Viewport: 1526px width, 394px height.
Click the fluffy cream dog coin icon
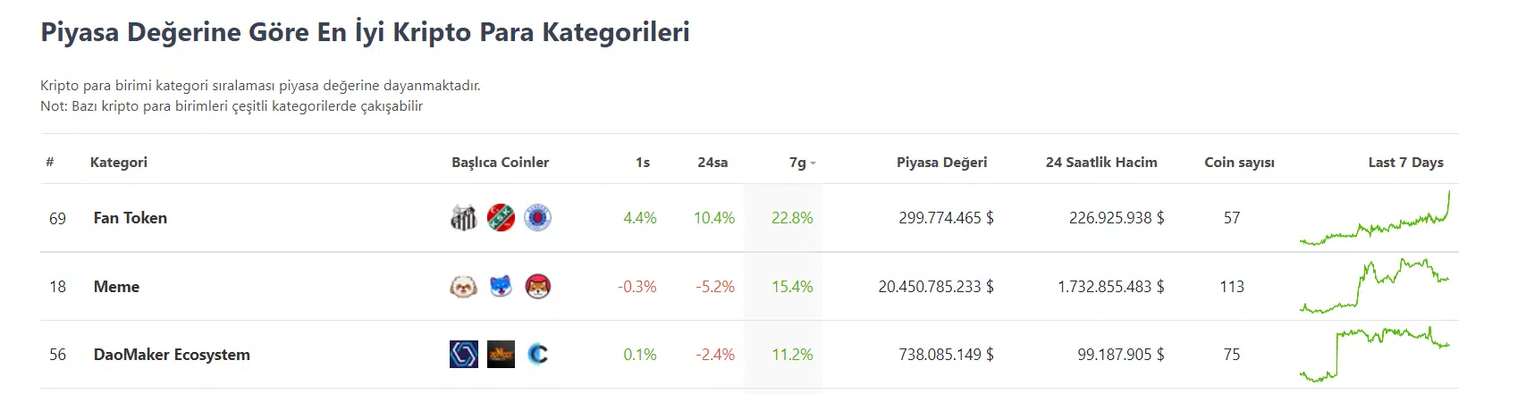(x=463, y=287)
